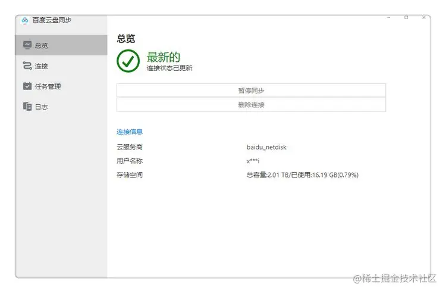The width and height of the screenshot is (446, 293).
Task: Click the 连接状态已更新 status text
Action: click(x=169, y=68)
